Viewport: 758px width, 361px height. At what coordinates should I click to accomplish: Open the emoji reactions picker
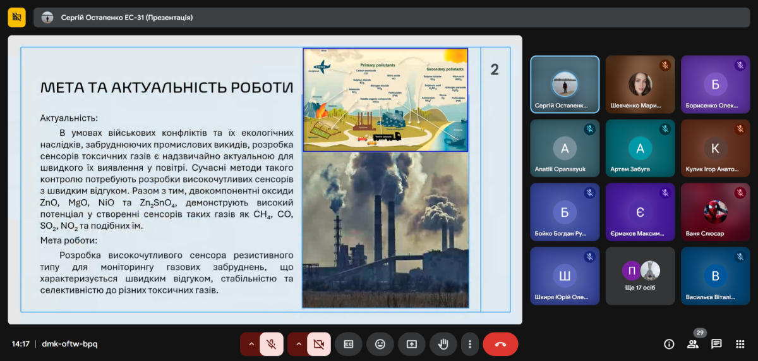coord(380,344)
